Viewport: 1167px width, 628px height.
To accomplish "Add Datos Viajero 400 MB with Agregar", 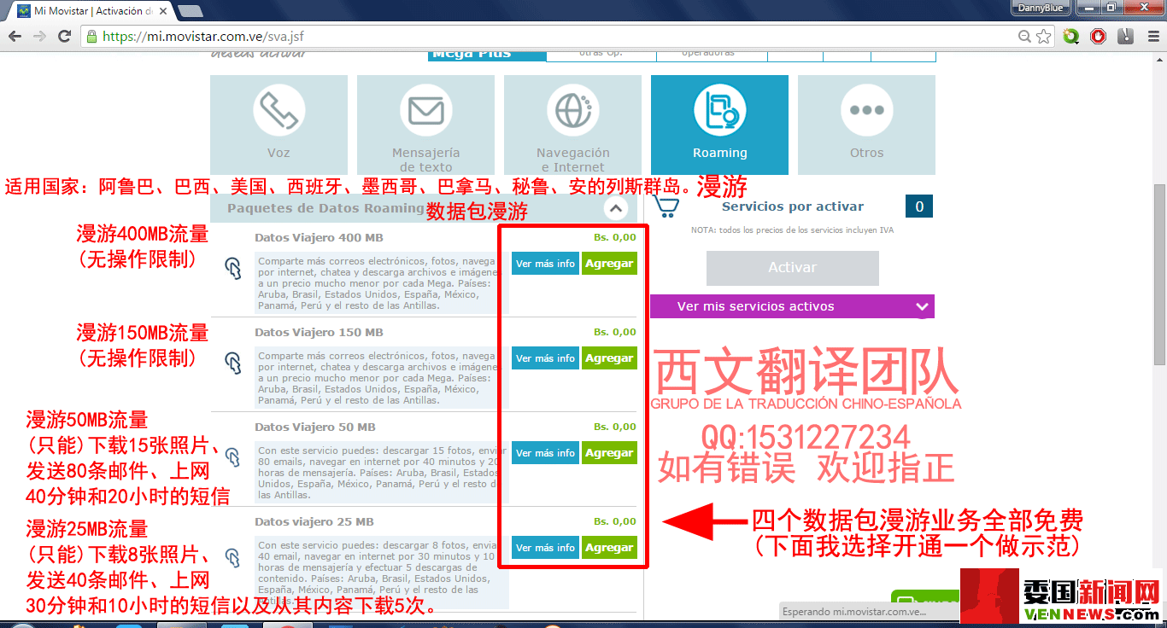I will coord(609,264).
